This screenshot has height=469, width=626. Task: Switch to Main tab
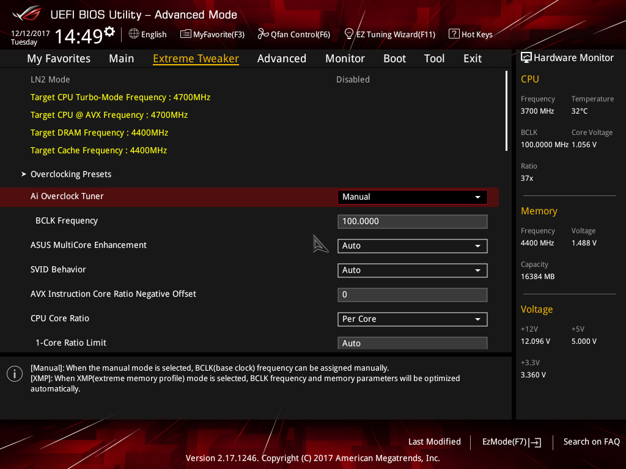point(122,59)
